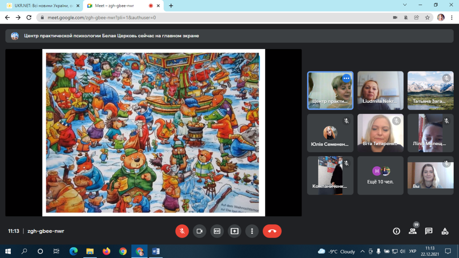459x258 pixels.
Task: Open File Explorer from the taskbar
Action: [x=90, y=251]
